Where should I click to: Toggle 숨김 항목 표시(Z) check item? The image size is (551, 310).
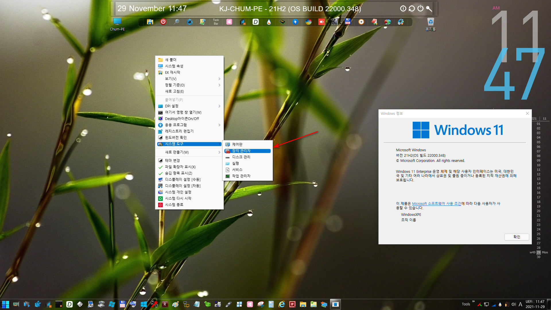tap(189, 173)
